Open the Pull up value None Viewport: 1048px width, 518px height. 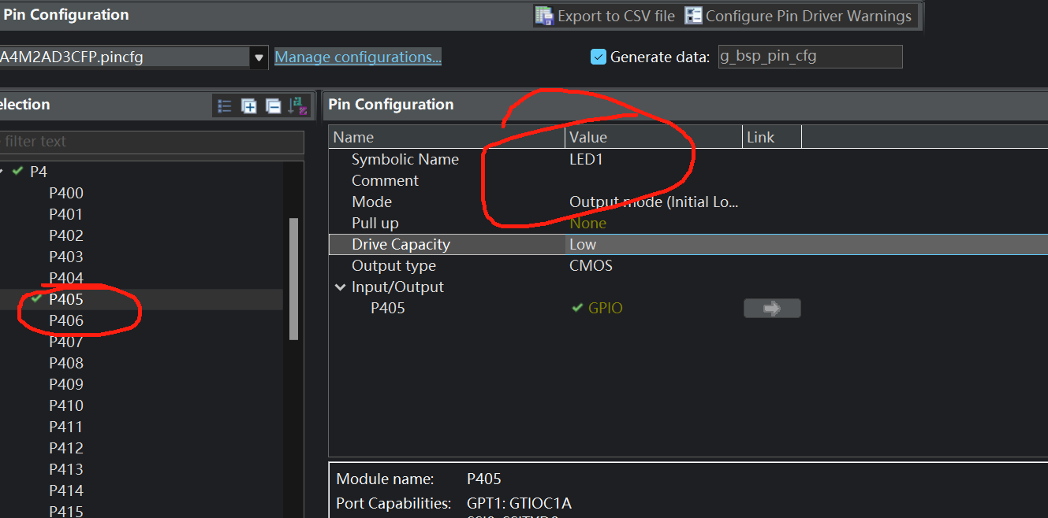coord(587,224)
